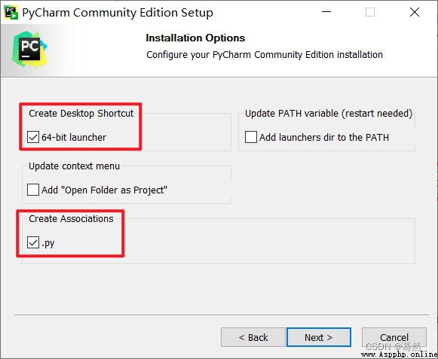This screenshot has height=359, width=438.
Task: Click the "Create Associations" group title
Action: [71, 219]
